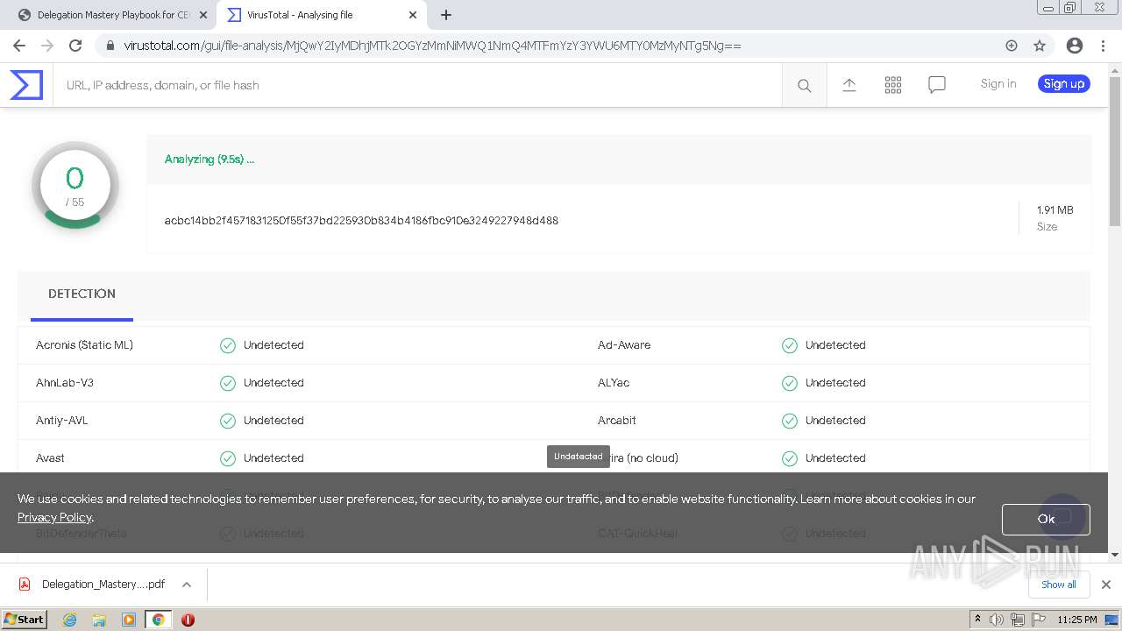Image resolution: width=1122 pixels, height=631 pixels.
Task: Click the Arcabit engine name
Action: [617, 421]
